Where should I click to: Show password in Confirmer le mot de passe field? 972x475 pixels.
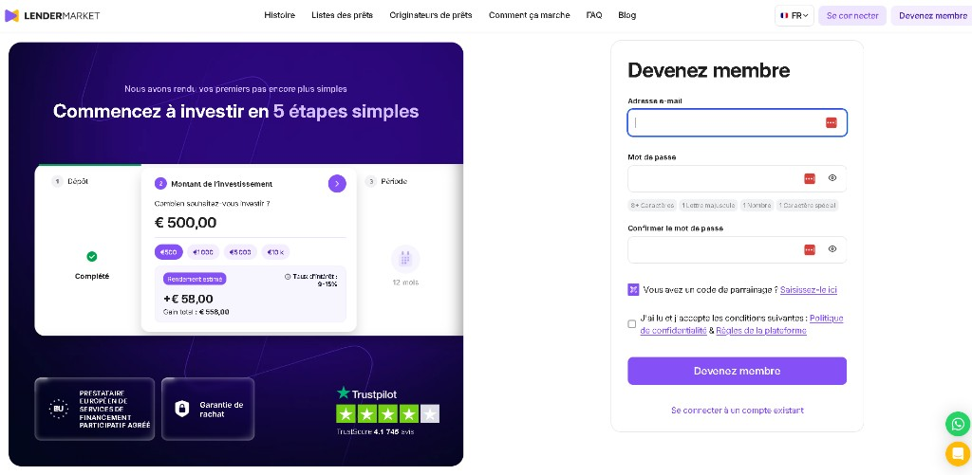click(x=832, y=249)
